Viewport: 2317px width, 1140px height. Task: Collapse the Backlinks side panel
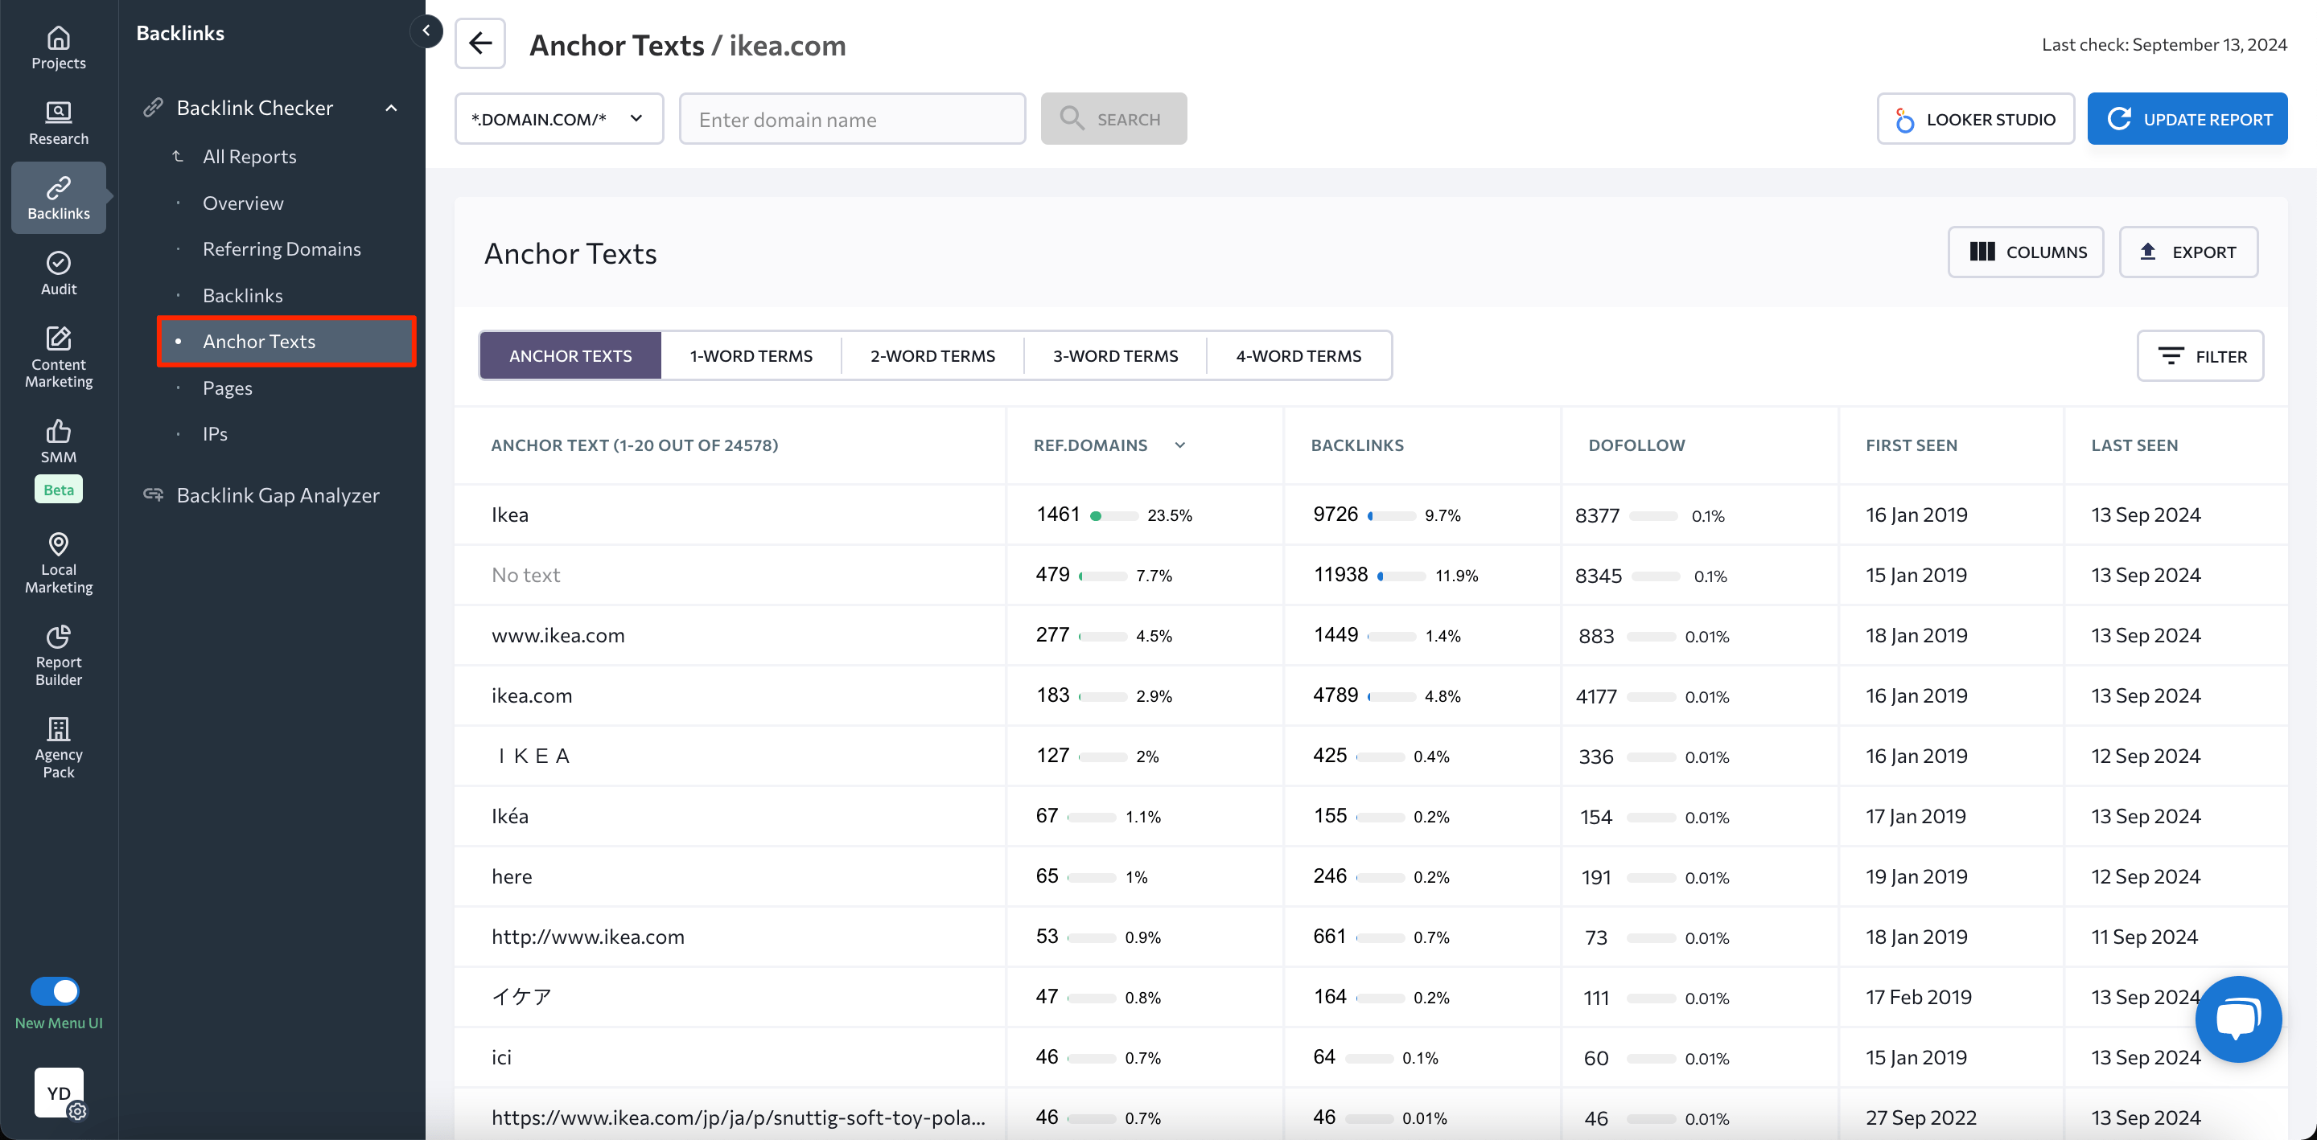tap(426, 31)
